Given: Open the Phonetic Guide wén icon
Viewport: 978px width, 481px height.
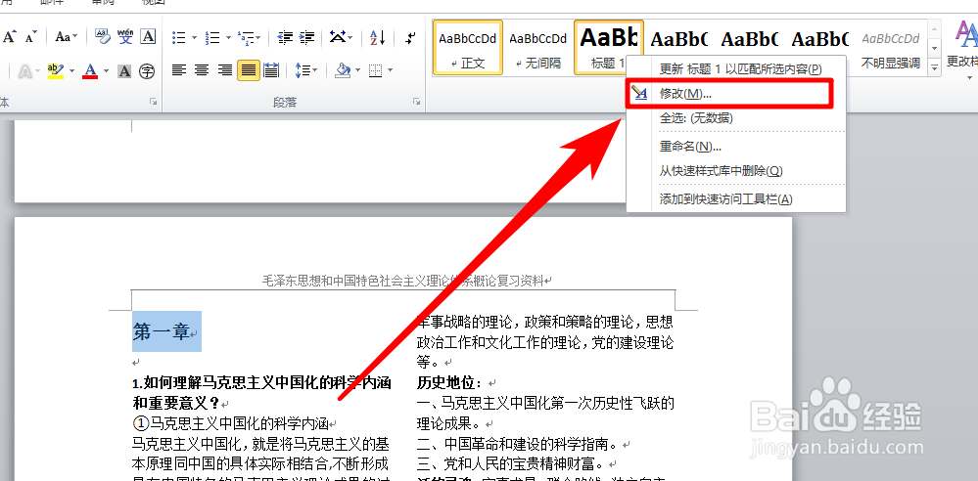Looking at the screenshot, I should tap(125, 37).
